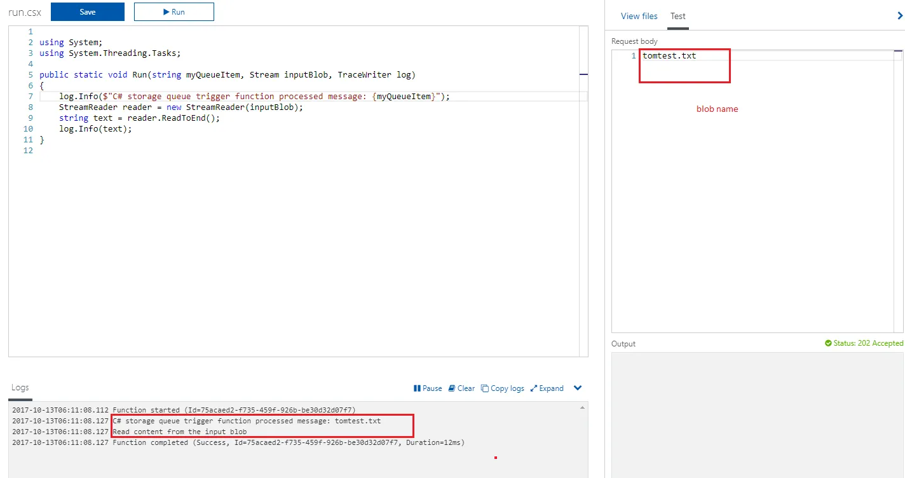Click the 'Function started' log line
This screenshot has height=478, width=905.
pyautogui.click(x=184, y=410)
